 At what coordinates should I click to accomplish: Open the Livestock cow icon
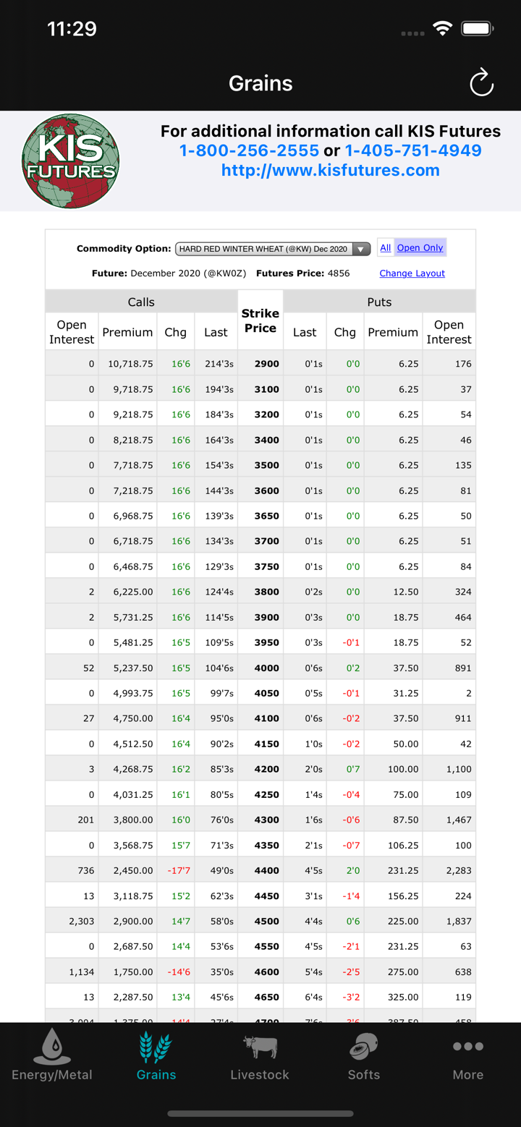point(260,1047)
